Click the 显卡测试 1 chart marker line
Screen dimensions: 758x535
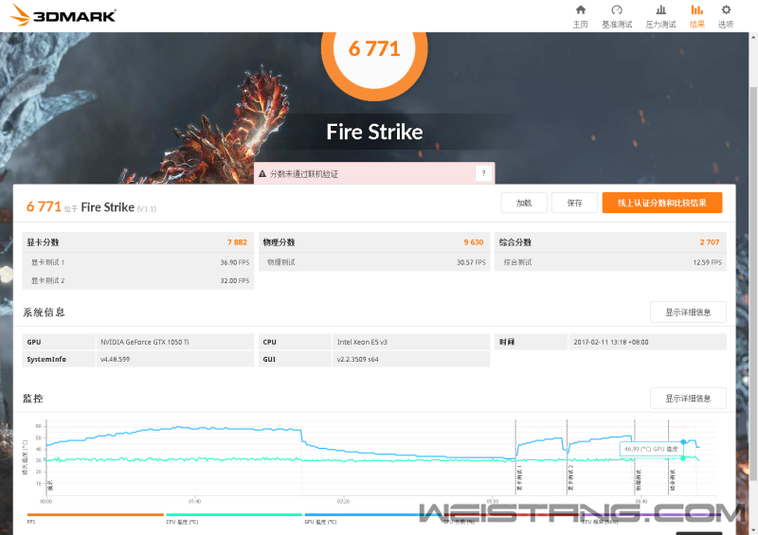pos(515,456)
